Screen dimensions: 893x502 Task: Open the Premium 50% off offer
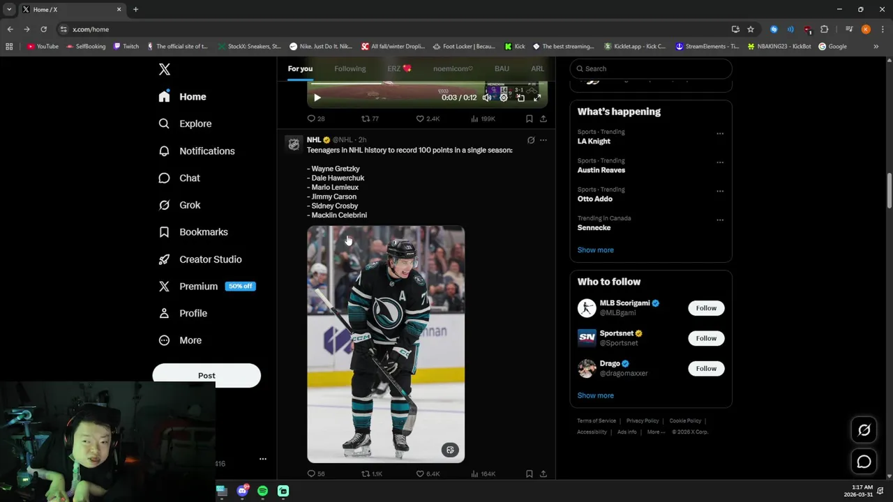207,287
